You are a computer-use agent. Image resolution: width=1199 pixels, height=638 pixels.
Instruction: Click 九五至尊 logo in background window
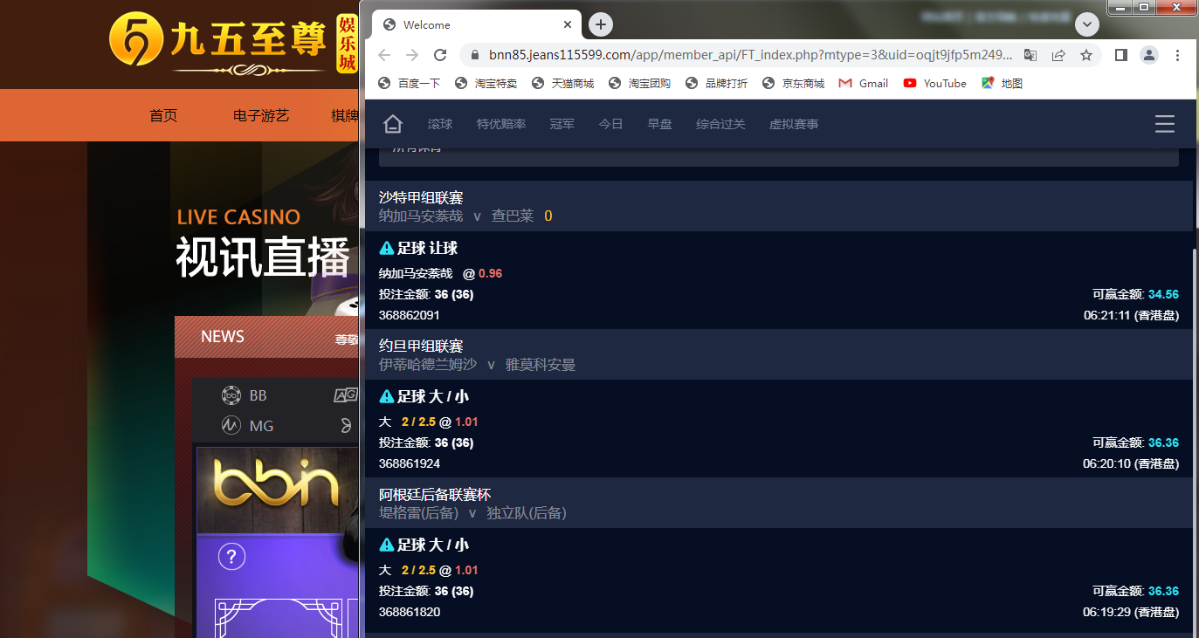tap(234, 43)
